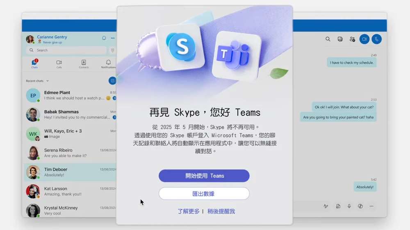The image size is (410, 230).
Task: Click the magnifier to search in conversation
Action: [328, 39]
